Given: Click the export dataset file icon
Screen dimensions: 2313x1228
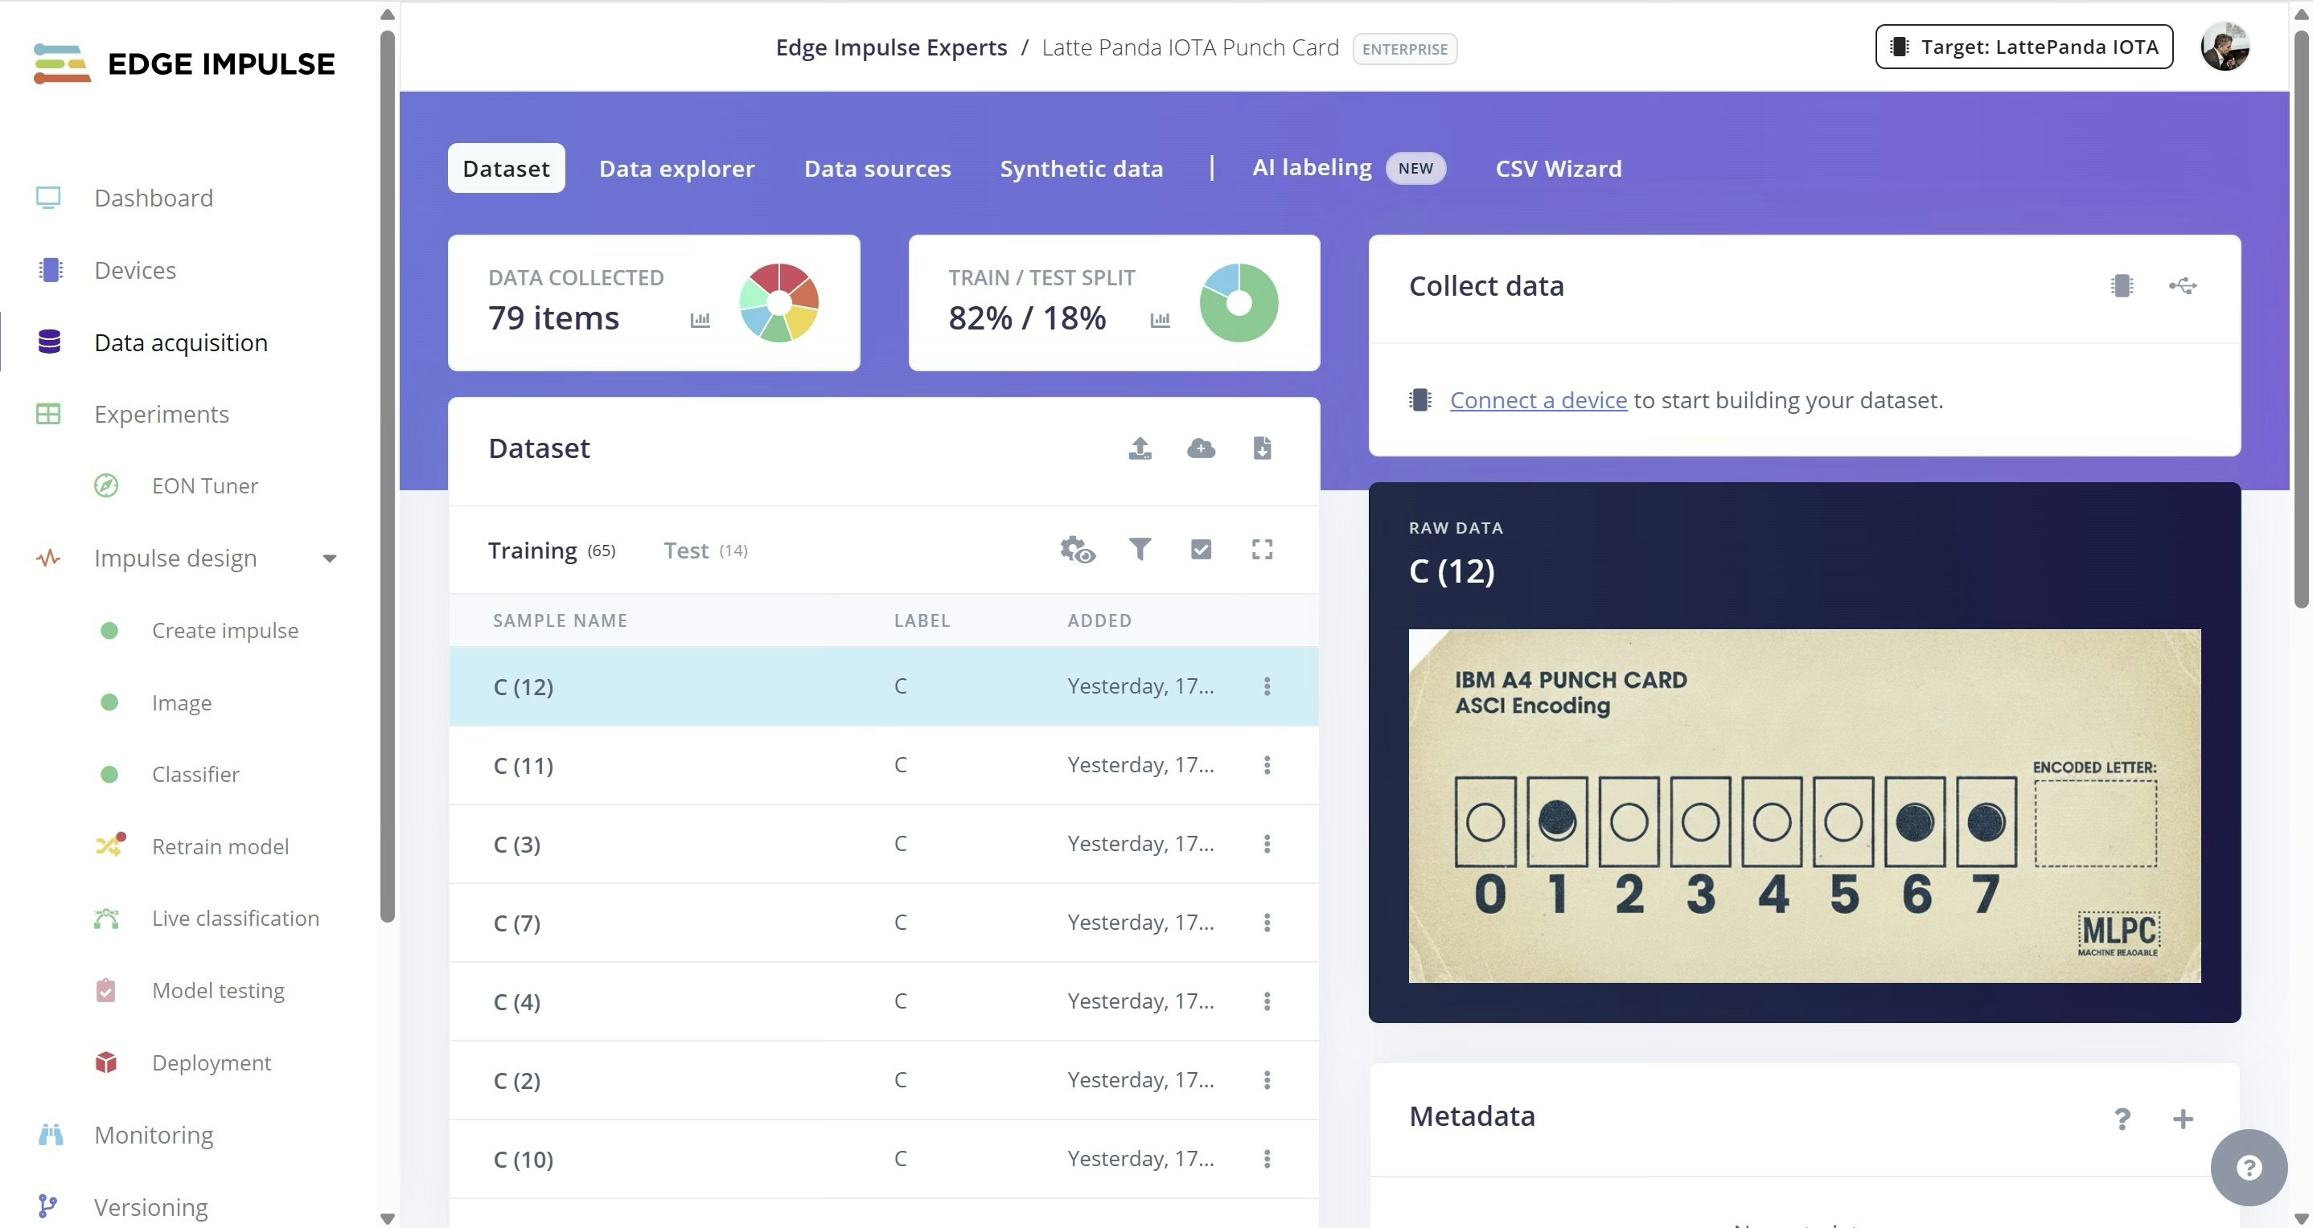Looking at the screenshot, I should click(x=1262, y=448).
